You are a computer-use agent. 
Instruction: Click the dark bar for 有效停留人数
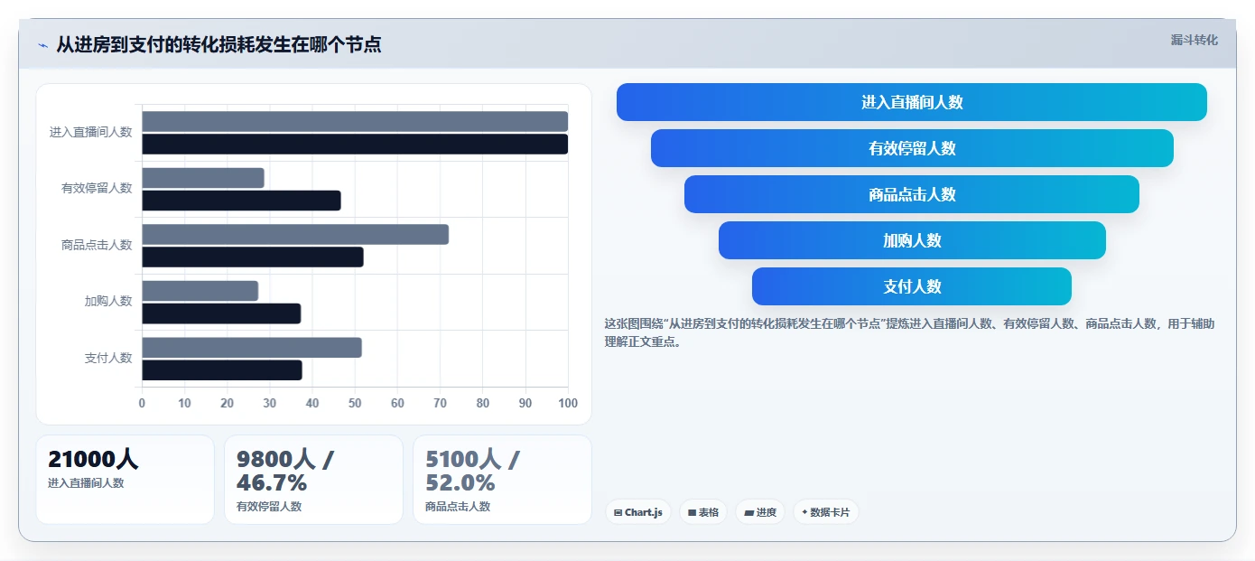coord(241,201)
